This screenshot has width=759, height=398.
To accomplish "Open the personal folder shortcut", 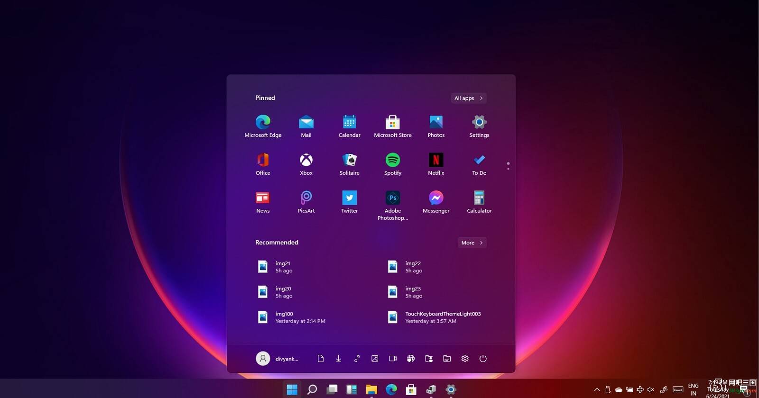I will coord(429,359).
